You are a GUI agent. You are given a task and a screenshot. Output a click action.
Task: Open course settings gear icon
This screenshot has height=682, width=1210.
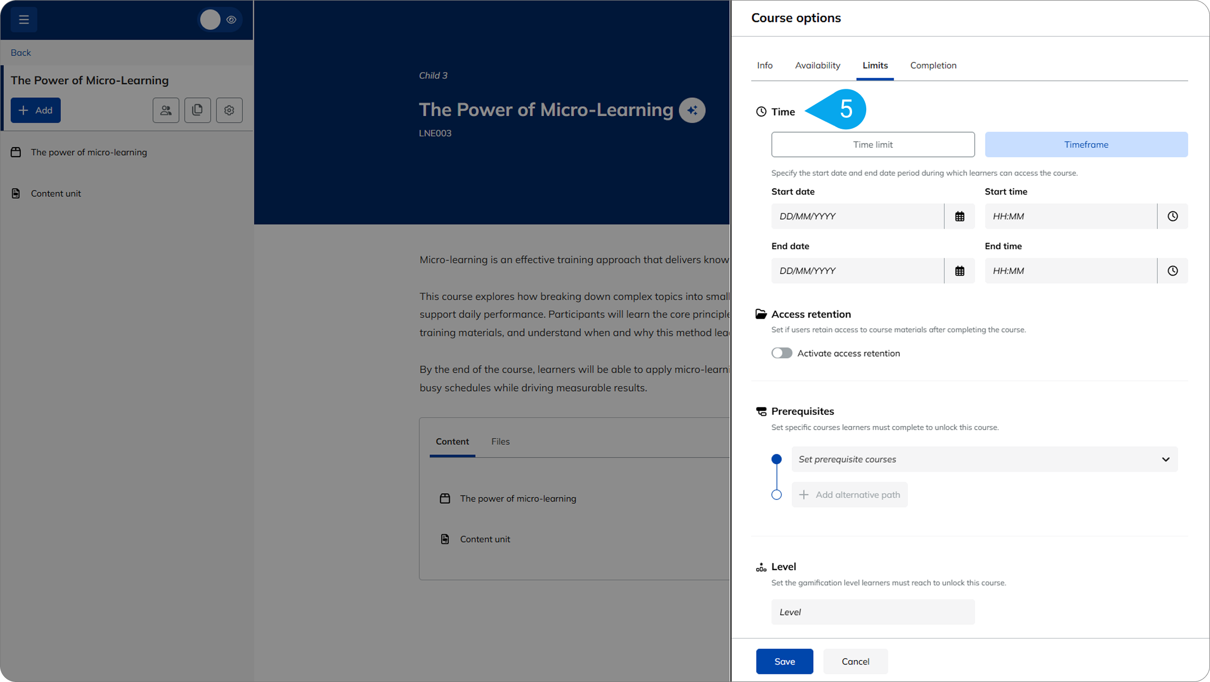click(229, 110)
